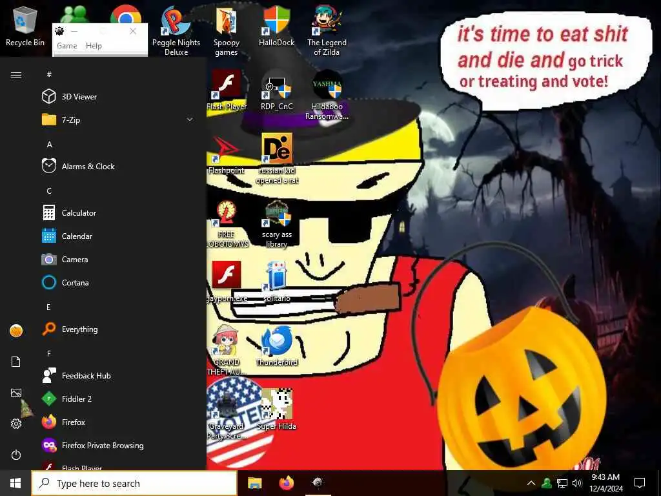This screenshot has width=661, height=496.
Task: Launch Flashpoint desktop shortcut
Action: 227,154
